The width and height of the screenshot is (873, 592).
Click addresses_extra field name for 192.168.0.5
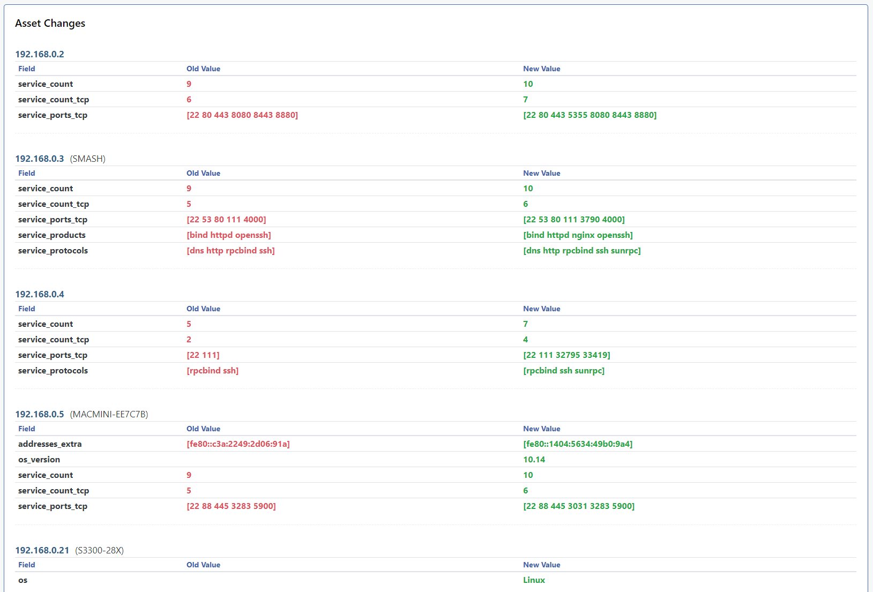pyautogui.click(x=50, y=444)
